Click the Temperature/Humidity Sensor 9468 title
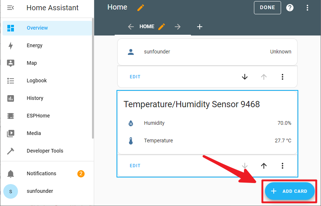The height and width of the screenshot is (206, 321). [x=192, y=104]
